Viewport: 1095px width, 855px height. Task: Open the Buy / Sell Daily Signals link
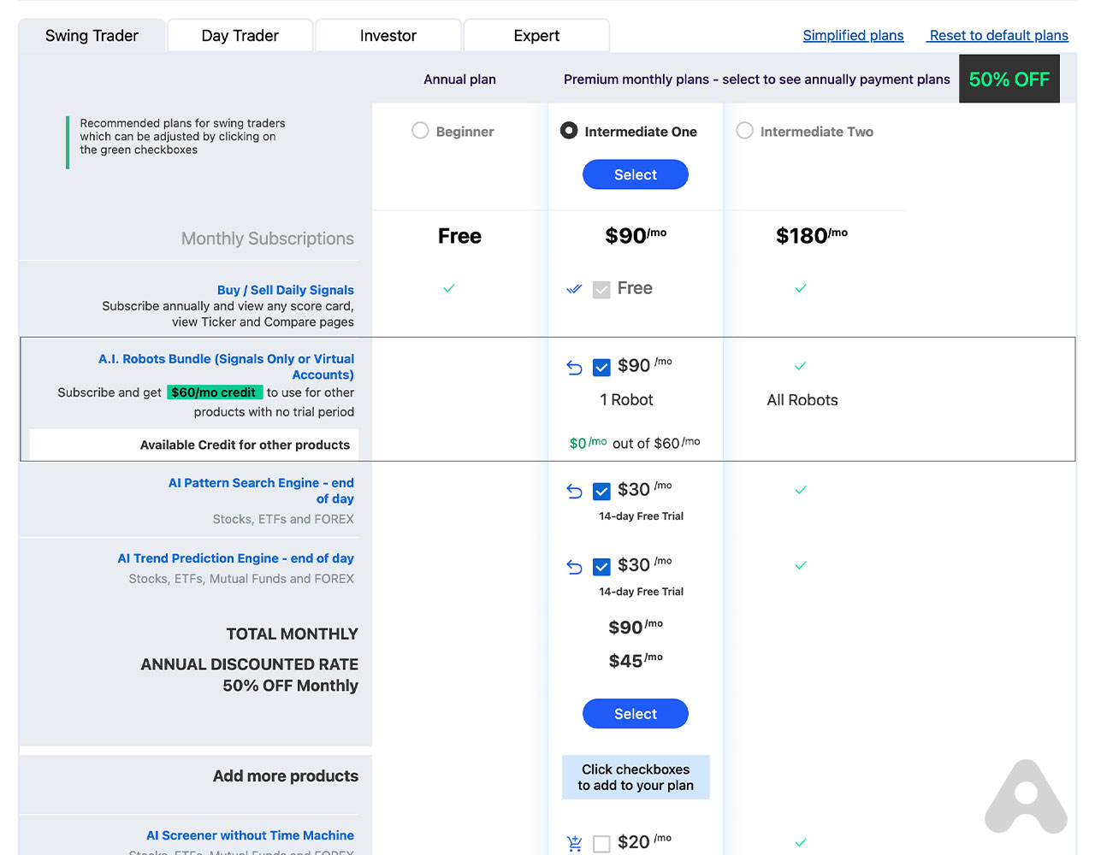click(x=285, y=290)
